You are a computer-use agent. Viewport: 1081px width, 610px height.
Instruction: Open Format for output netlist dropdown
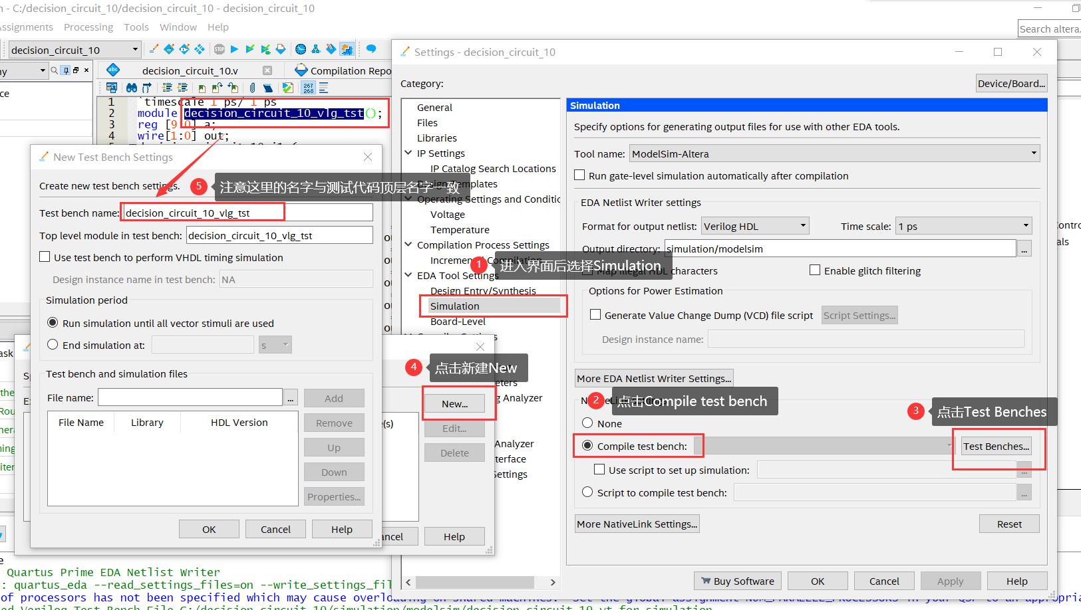point(755,226)
